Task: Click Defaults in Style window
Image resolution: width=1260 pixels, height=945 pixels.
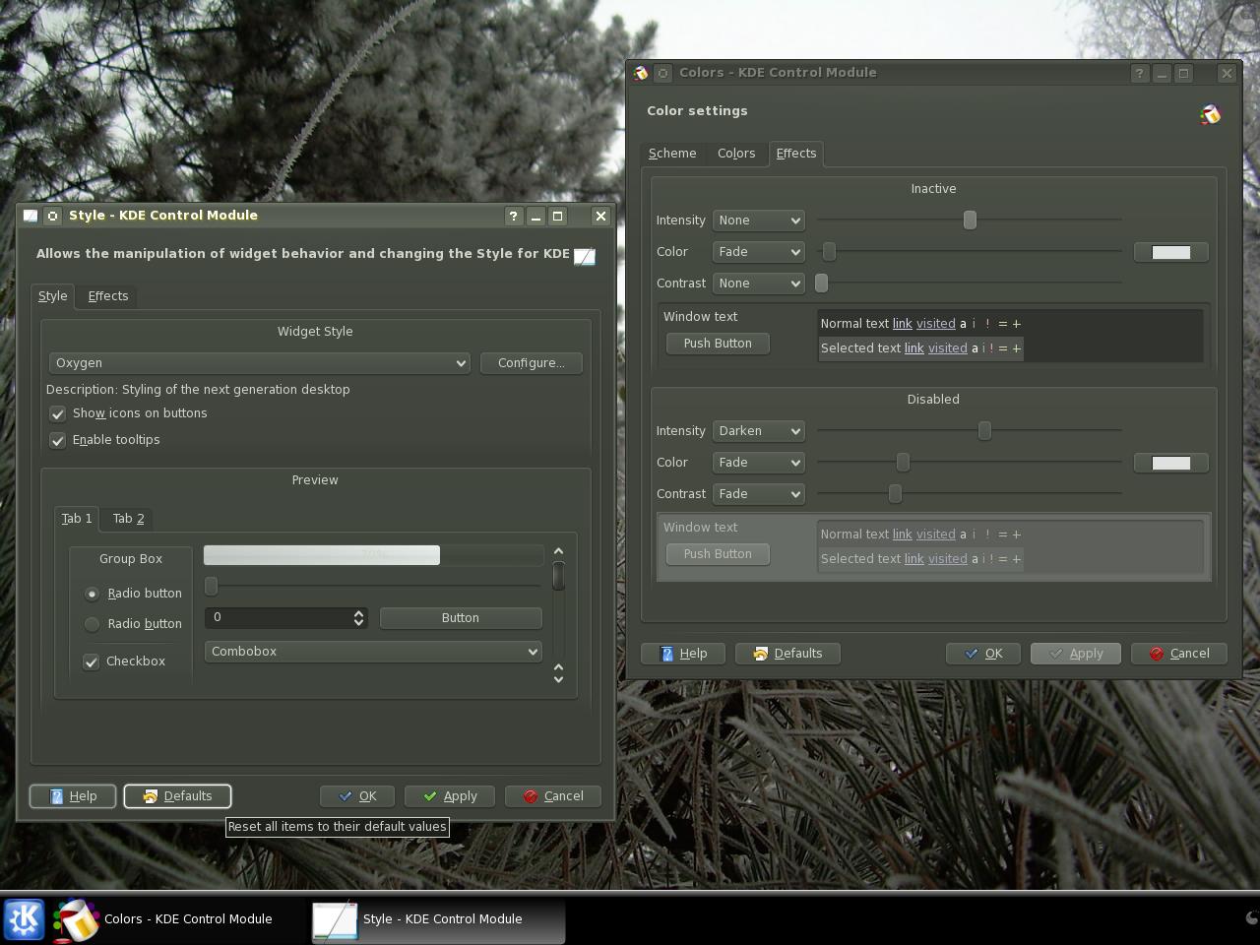Action: tap(177, 796)
